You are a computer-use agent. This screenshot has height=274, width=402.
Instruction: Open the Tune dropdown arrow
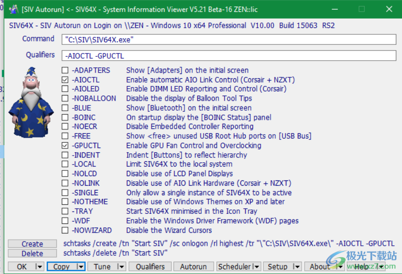[121, 266]
